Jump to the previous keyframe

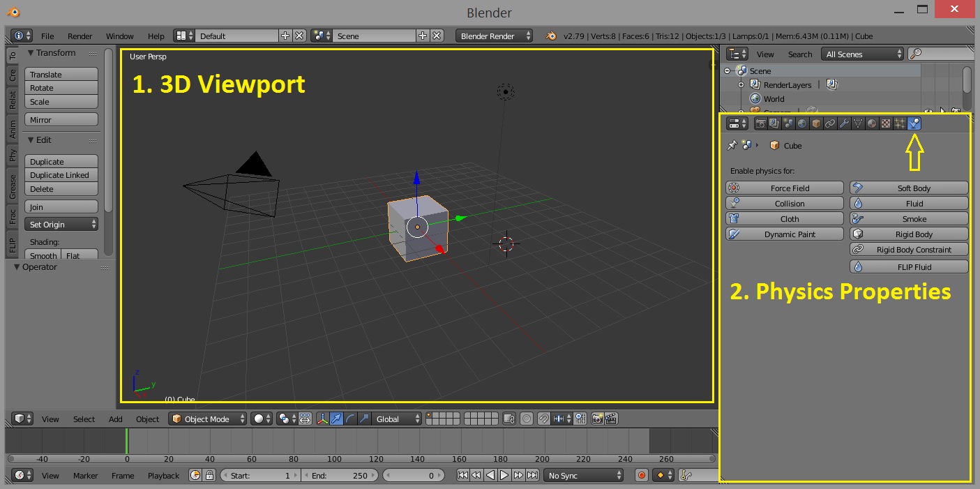[476, 475]
